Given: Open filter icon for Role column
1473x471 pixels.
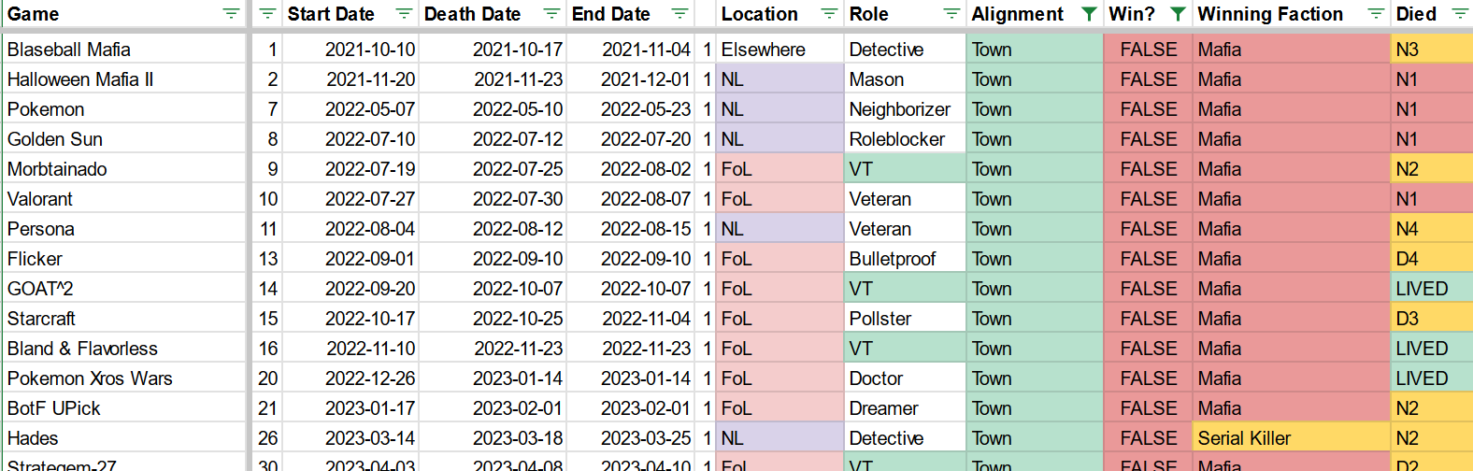Looking at the screenshot, I should [x=951, y=14].
